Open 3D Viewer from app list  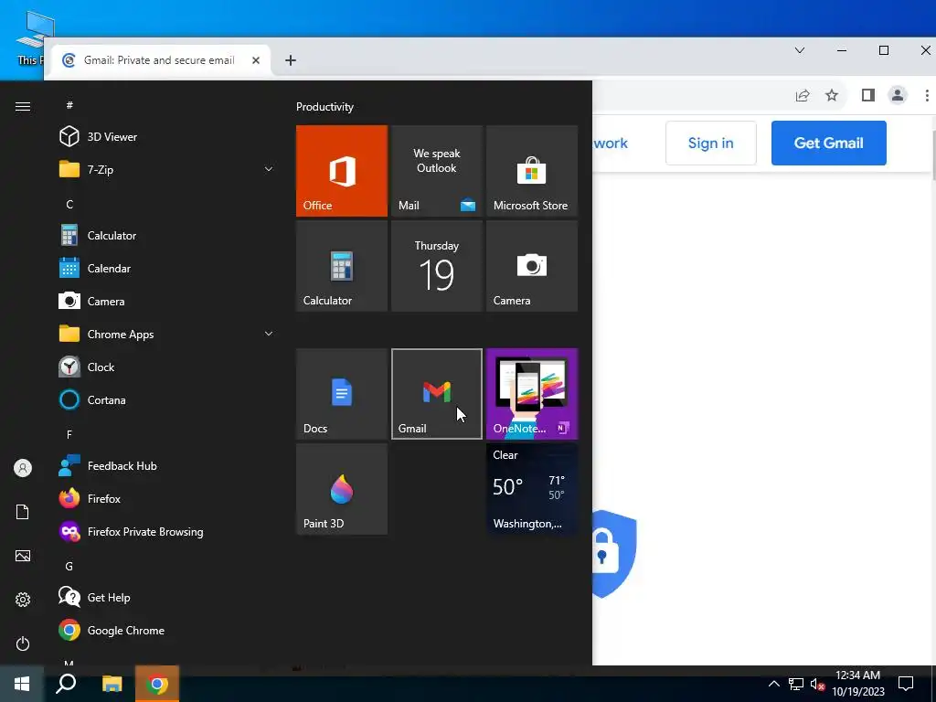167,137
